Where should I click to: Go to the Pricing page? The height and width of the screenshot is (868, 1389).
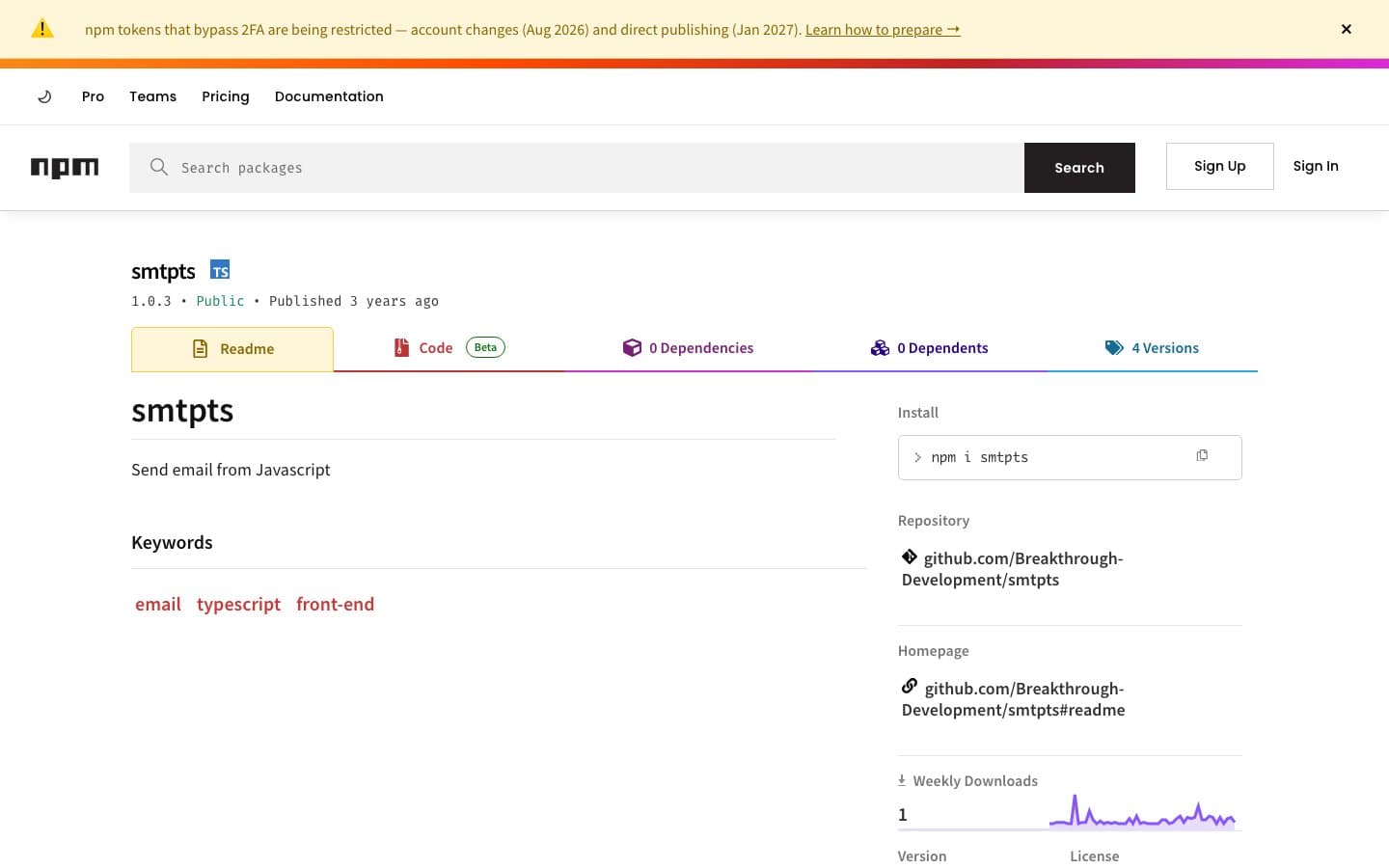click(226, 96)
